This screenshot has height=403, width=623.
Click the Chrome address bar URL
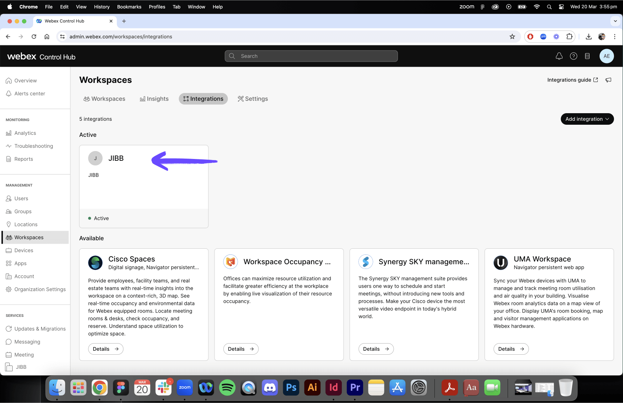tap(121, 36)
